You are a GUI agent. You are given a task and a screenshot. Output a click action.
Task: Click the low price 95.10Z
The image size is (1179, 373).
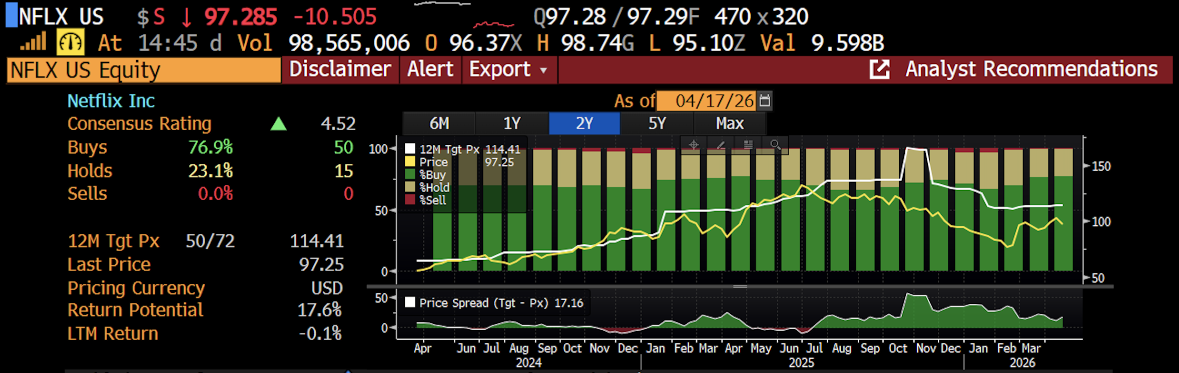(709, 43)
